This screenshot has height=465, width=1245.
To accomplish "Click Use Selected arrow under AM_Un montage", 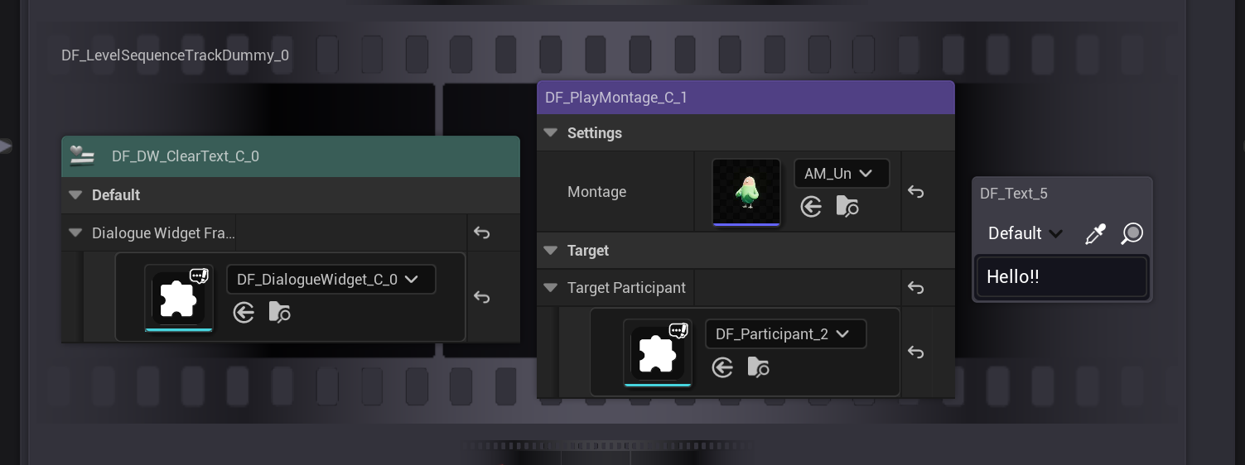I will pos(811,207).
